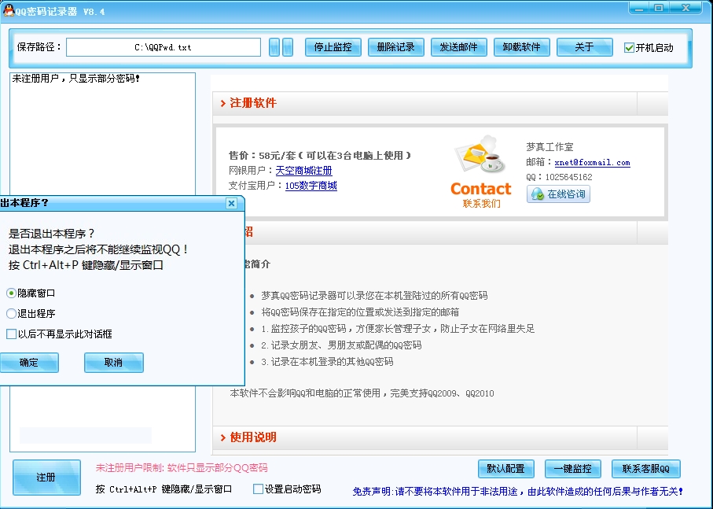Click the 保存路径 label
The height and width of the screenshot is (509, 713).
pos(39,47)
